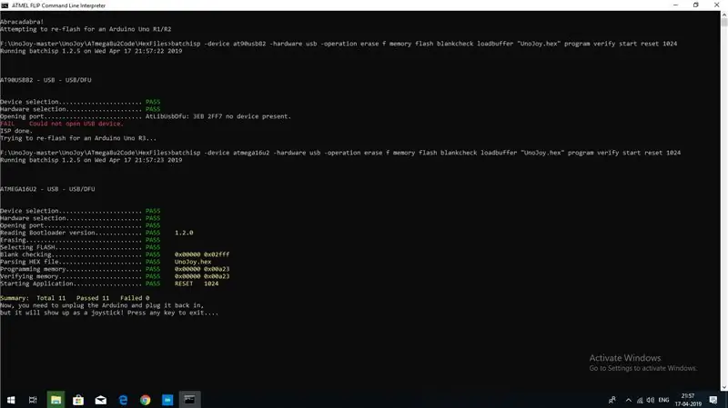This screenshot has height=408, width=728.
Task: Open network status icon in tray
Action: coord(640,400)
